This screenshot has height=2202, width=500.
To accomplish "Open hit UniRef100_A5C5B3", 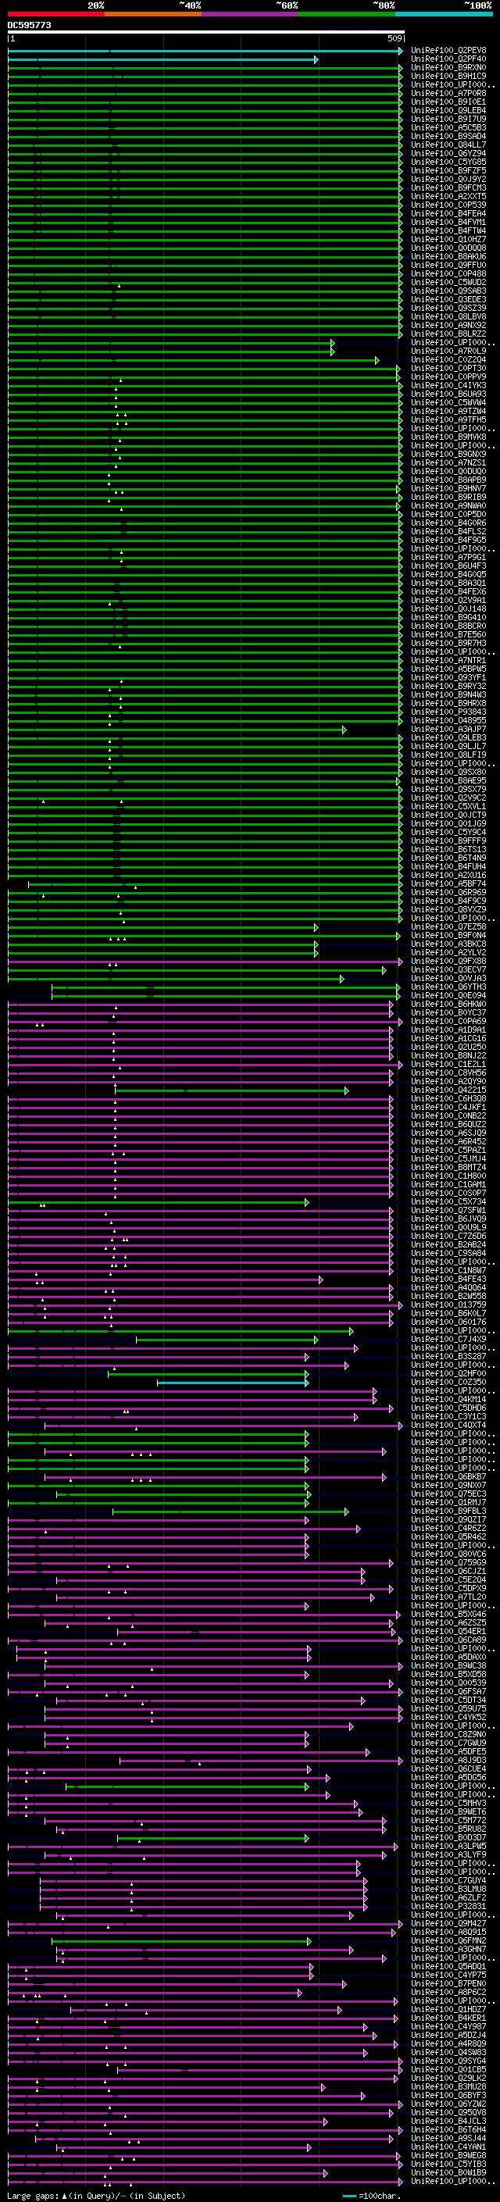I will 448,127.
